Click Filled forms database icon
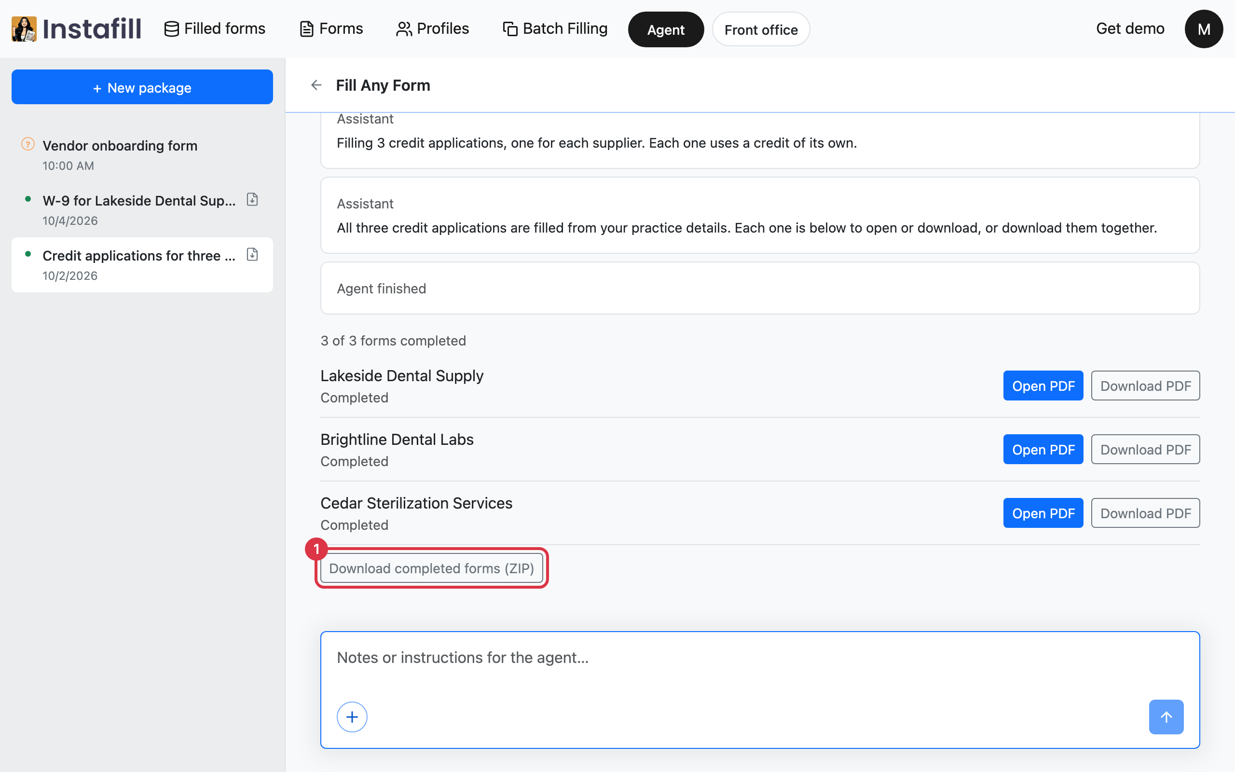 point(171,29)
